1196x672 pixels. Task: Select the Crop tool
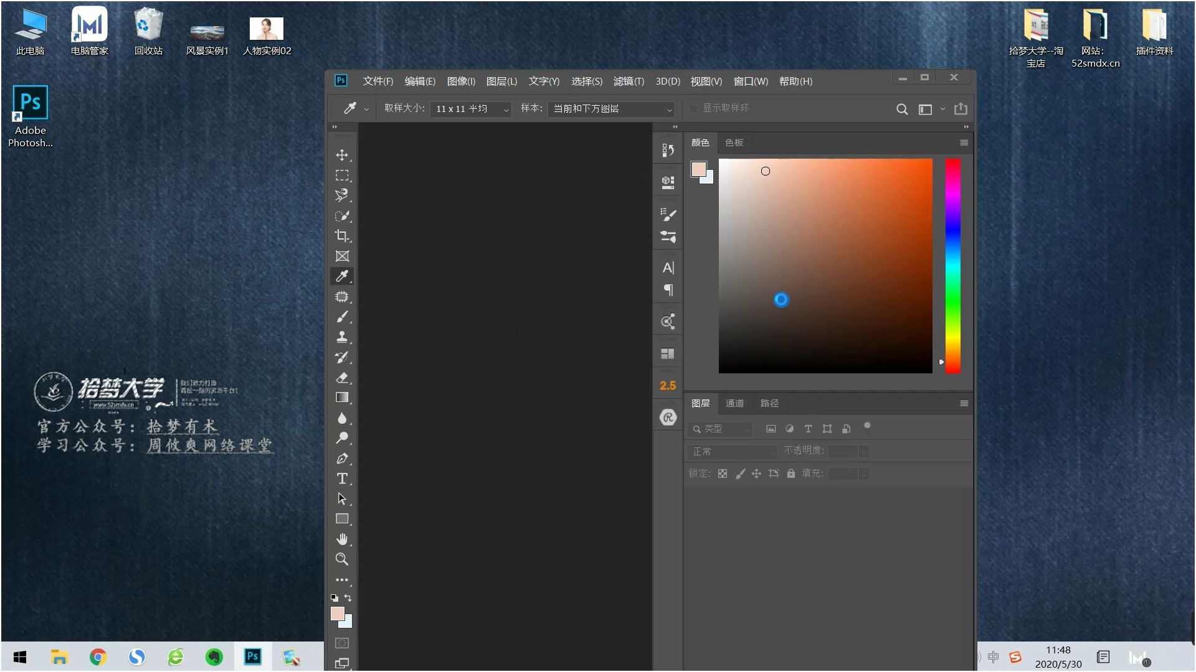(x=342, y=236)
